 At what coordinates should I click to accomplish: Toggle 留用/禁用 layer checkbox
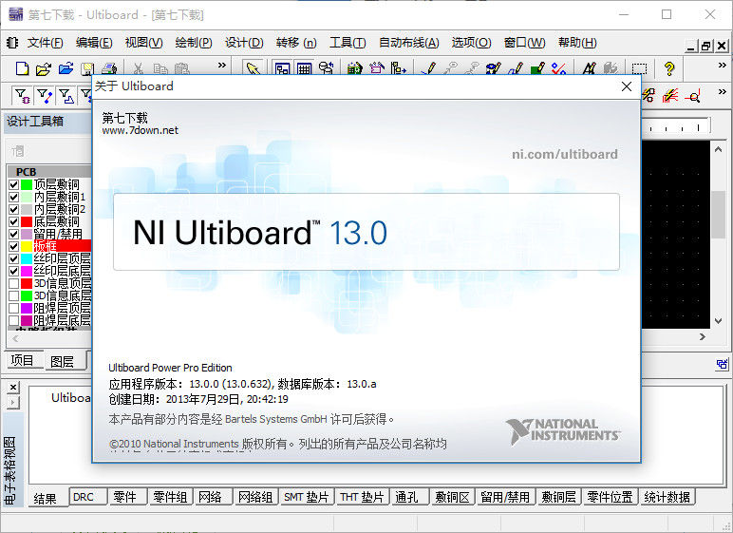coord(13,234)
